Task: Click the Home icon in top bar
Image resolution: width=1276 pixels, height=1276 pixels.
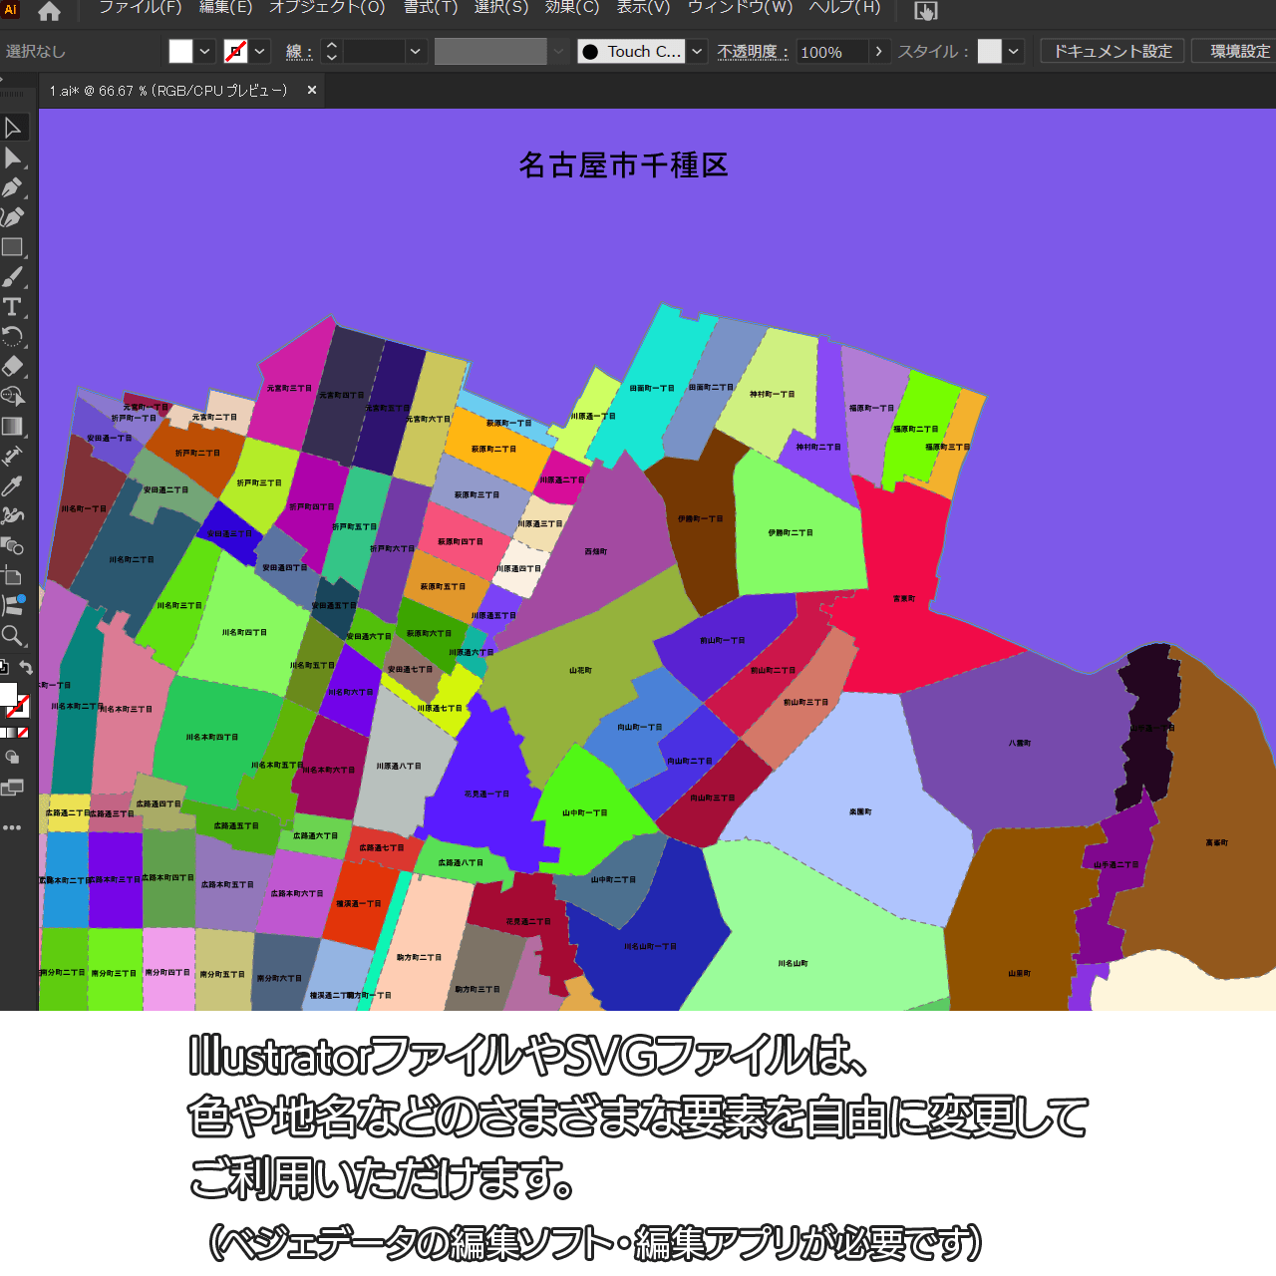Action: [49, 12]
